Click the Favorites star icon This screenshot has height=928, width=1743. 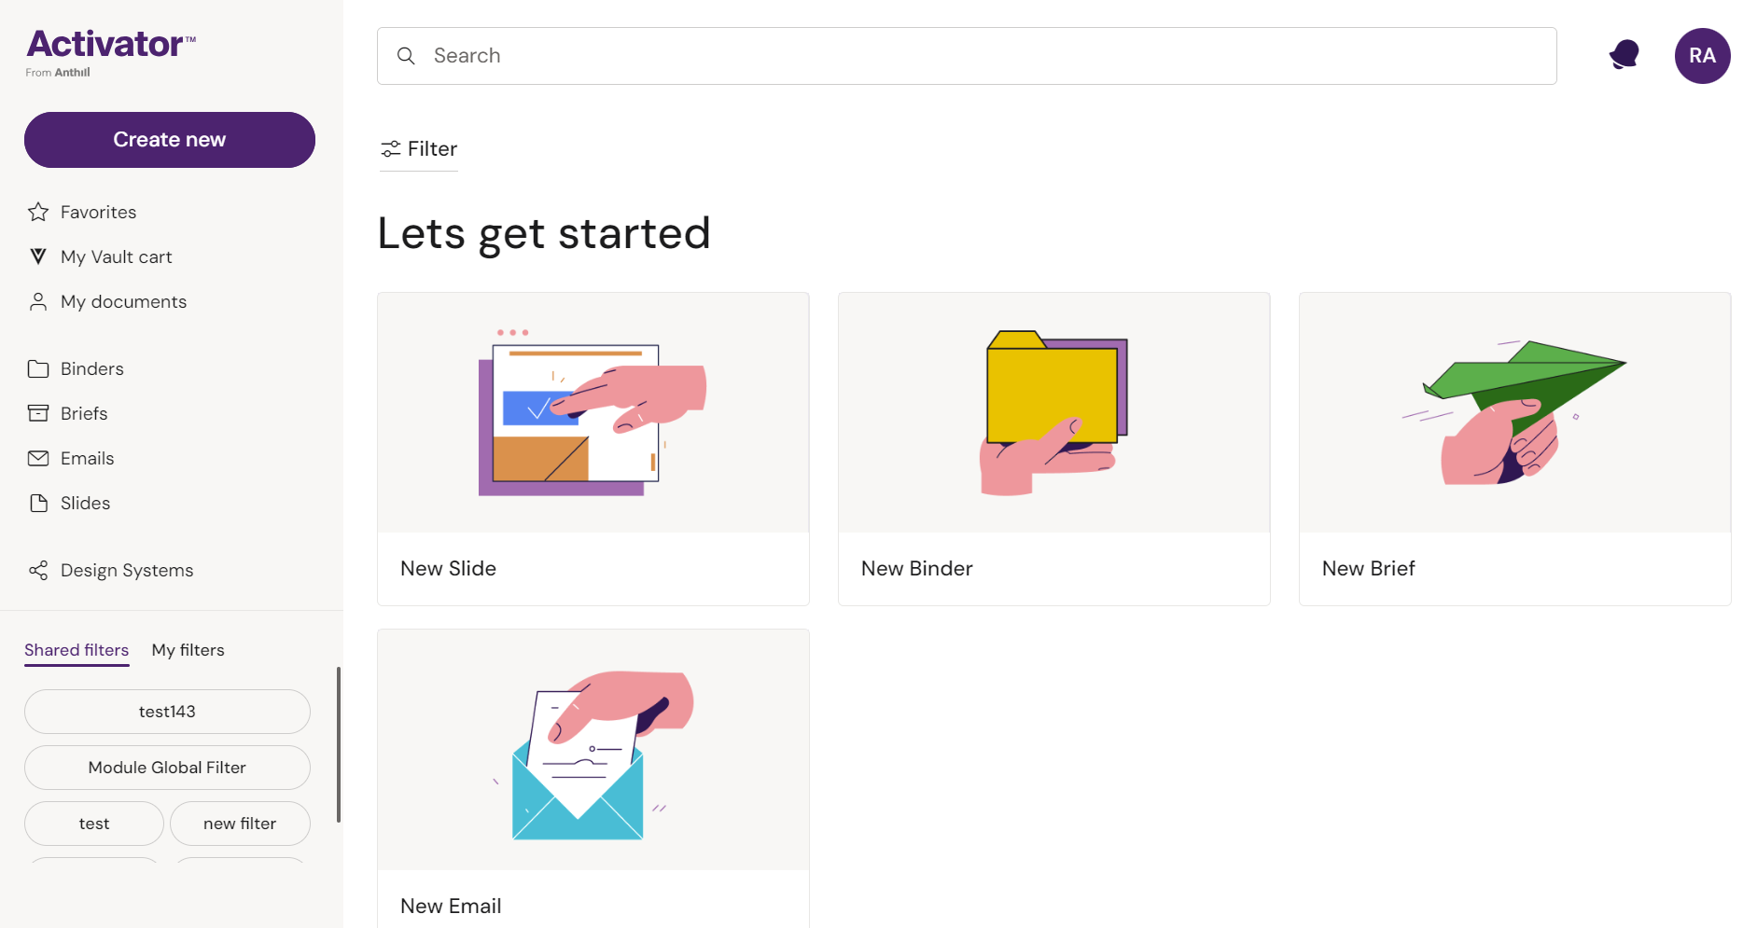38,212
